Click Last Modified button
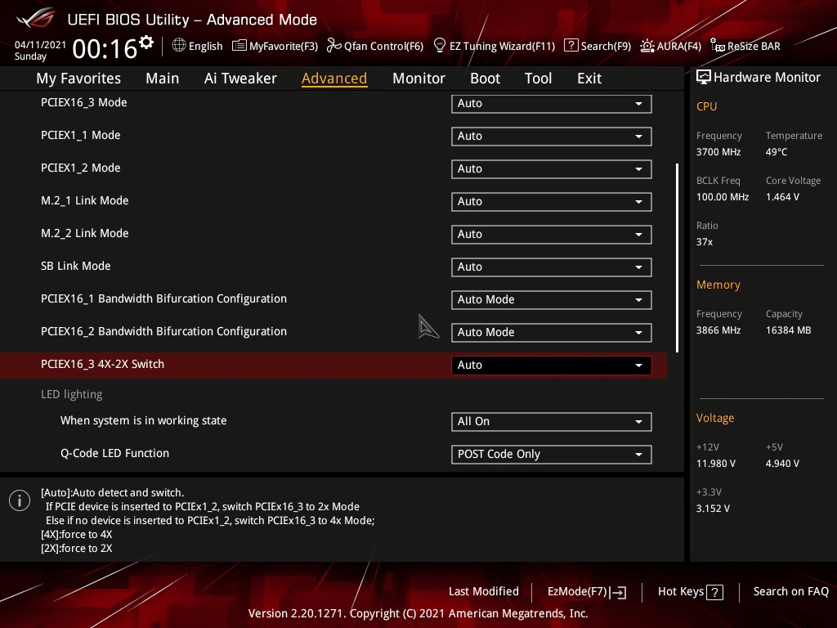This screenshot has width=837, height=628. [x=484, y=591]
